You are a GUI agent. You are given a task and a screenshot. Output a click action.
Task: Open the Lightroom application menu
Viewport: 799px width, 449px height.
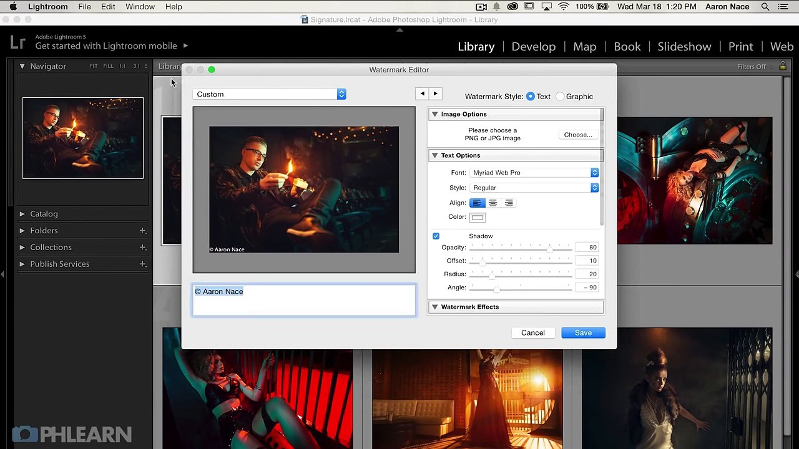[47, 7]
